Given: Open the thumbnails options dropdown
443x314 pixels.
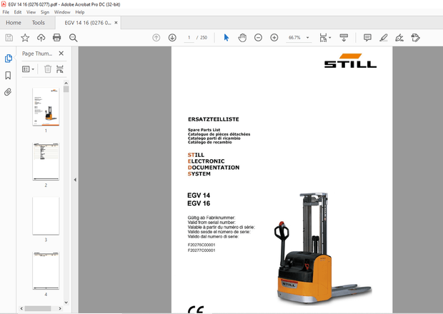Looking at the screenshot, I should 29,69.
